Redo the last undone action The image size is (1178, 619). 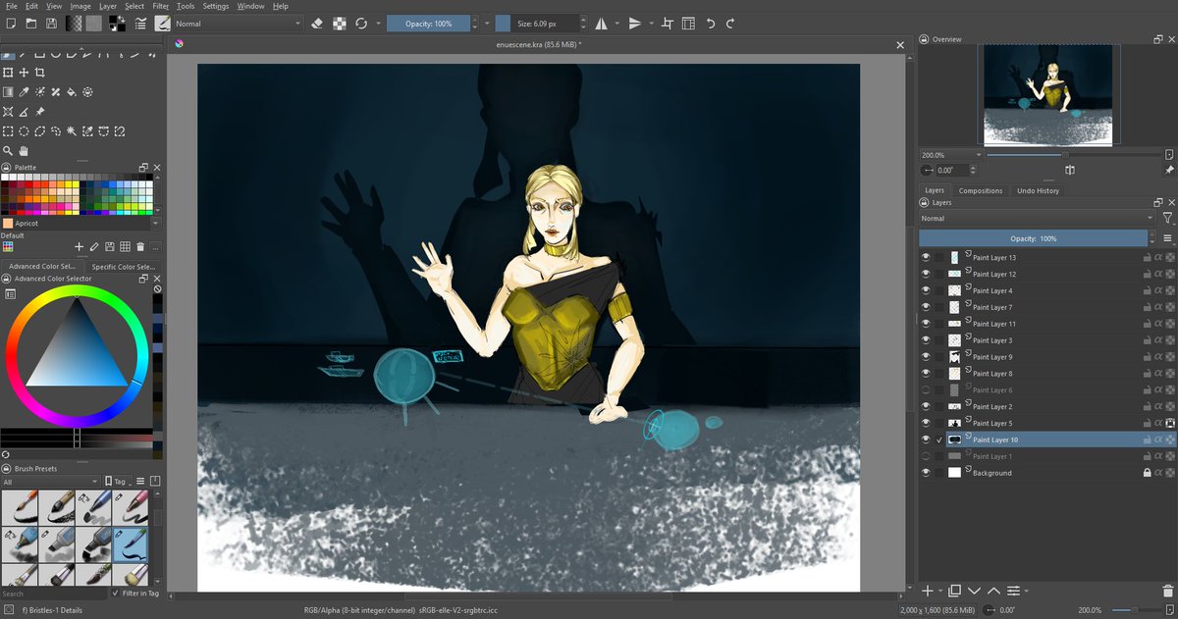(730, 23)
